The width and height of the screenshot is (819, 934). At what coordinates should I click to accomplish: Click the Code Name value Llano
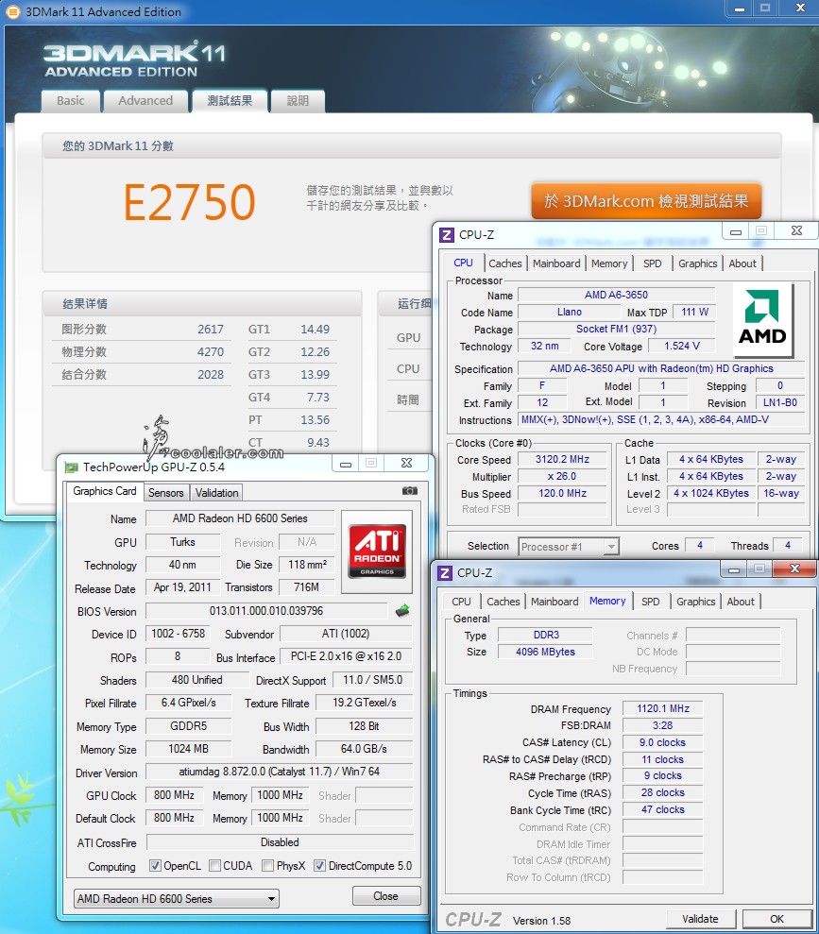point(570,312)
